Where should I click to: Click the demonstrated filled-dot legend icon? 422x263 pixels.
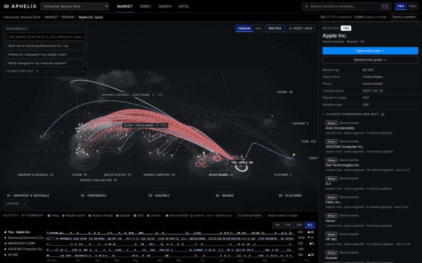167,216
